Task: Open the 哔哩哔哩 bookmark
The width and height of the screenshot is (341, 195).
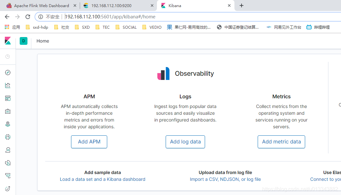Action: 318,27
